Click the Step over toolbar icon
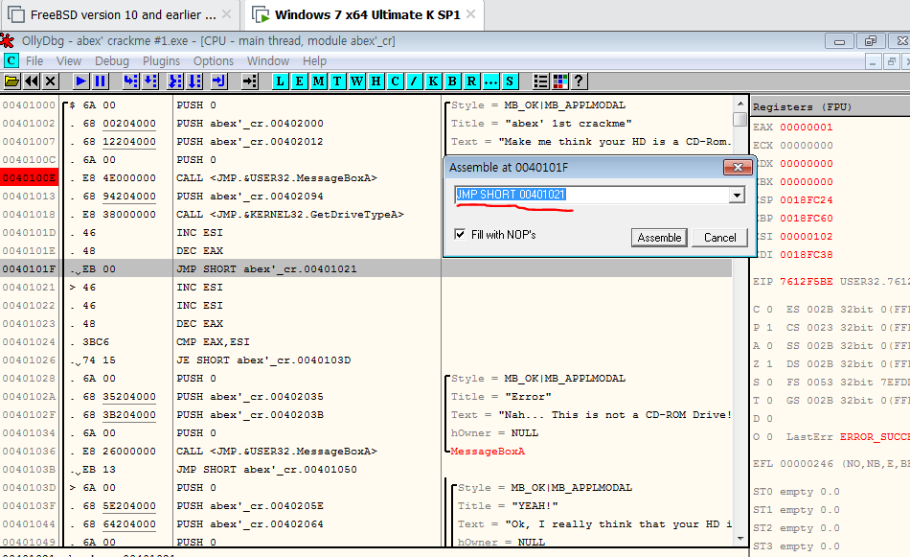Screen dimensions: 910x557 click(150, 81)
